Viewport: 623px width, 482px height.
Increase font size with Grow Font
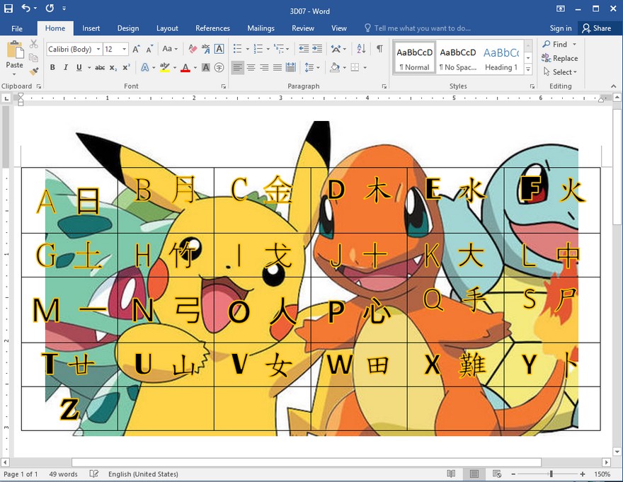(136, 49)
